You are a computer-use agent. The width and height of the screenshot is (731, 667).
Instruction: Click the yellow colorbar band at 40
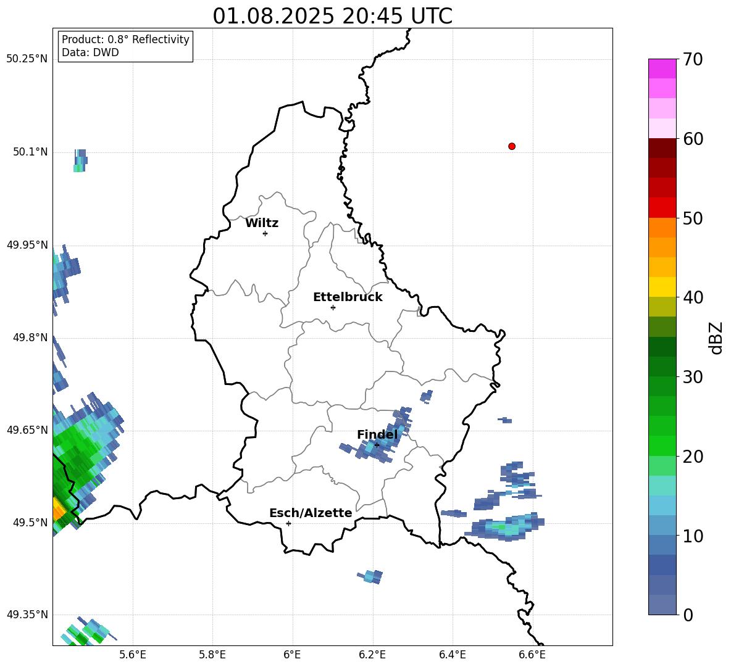click(x=662, y=287)
